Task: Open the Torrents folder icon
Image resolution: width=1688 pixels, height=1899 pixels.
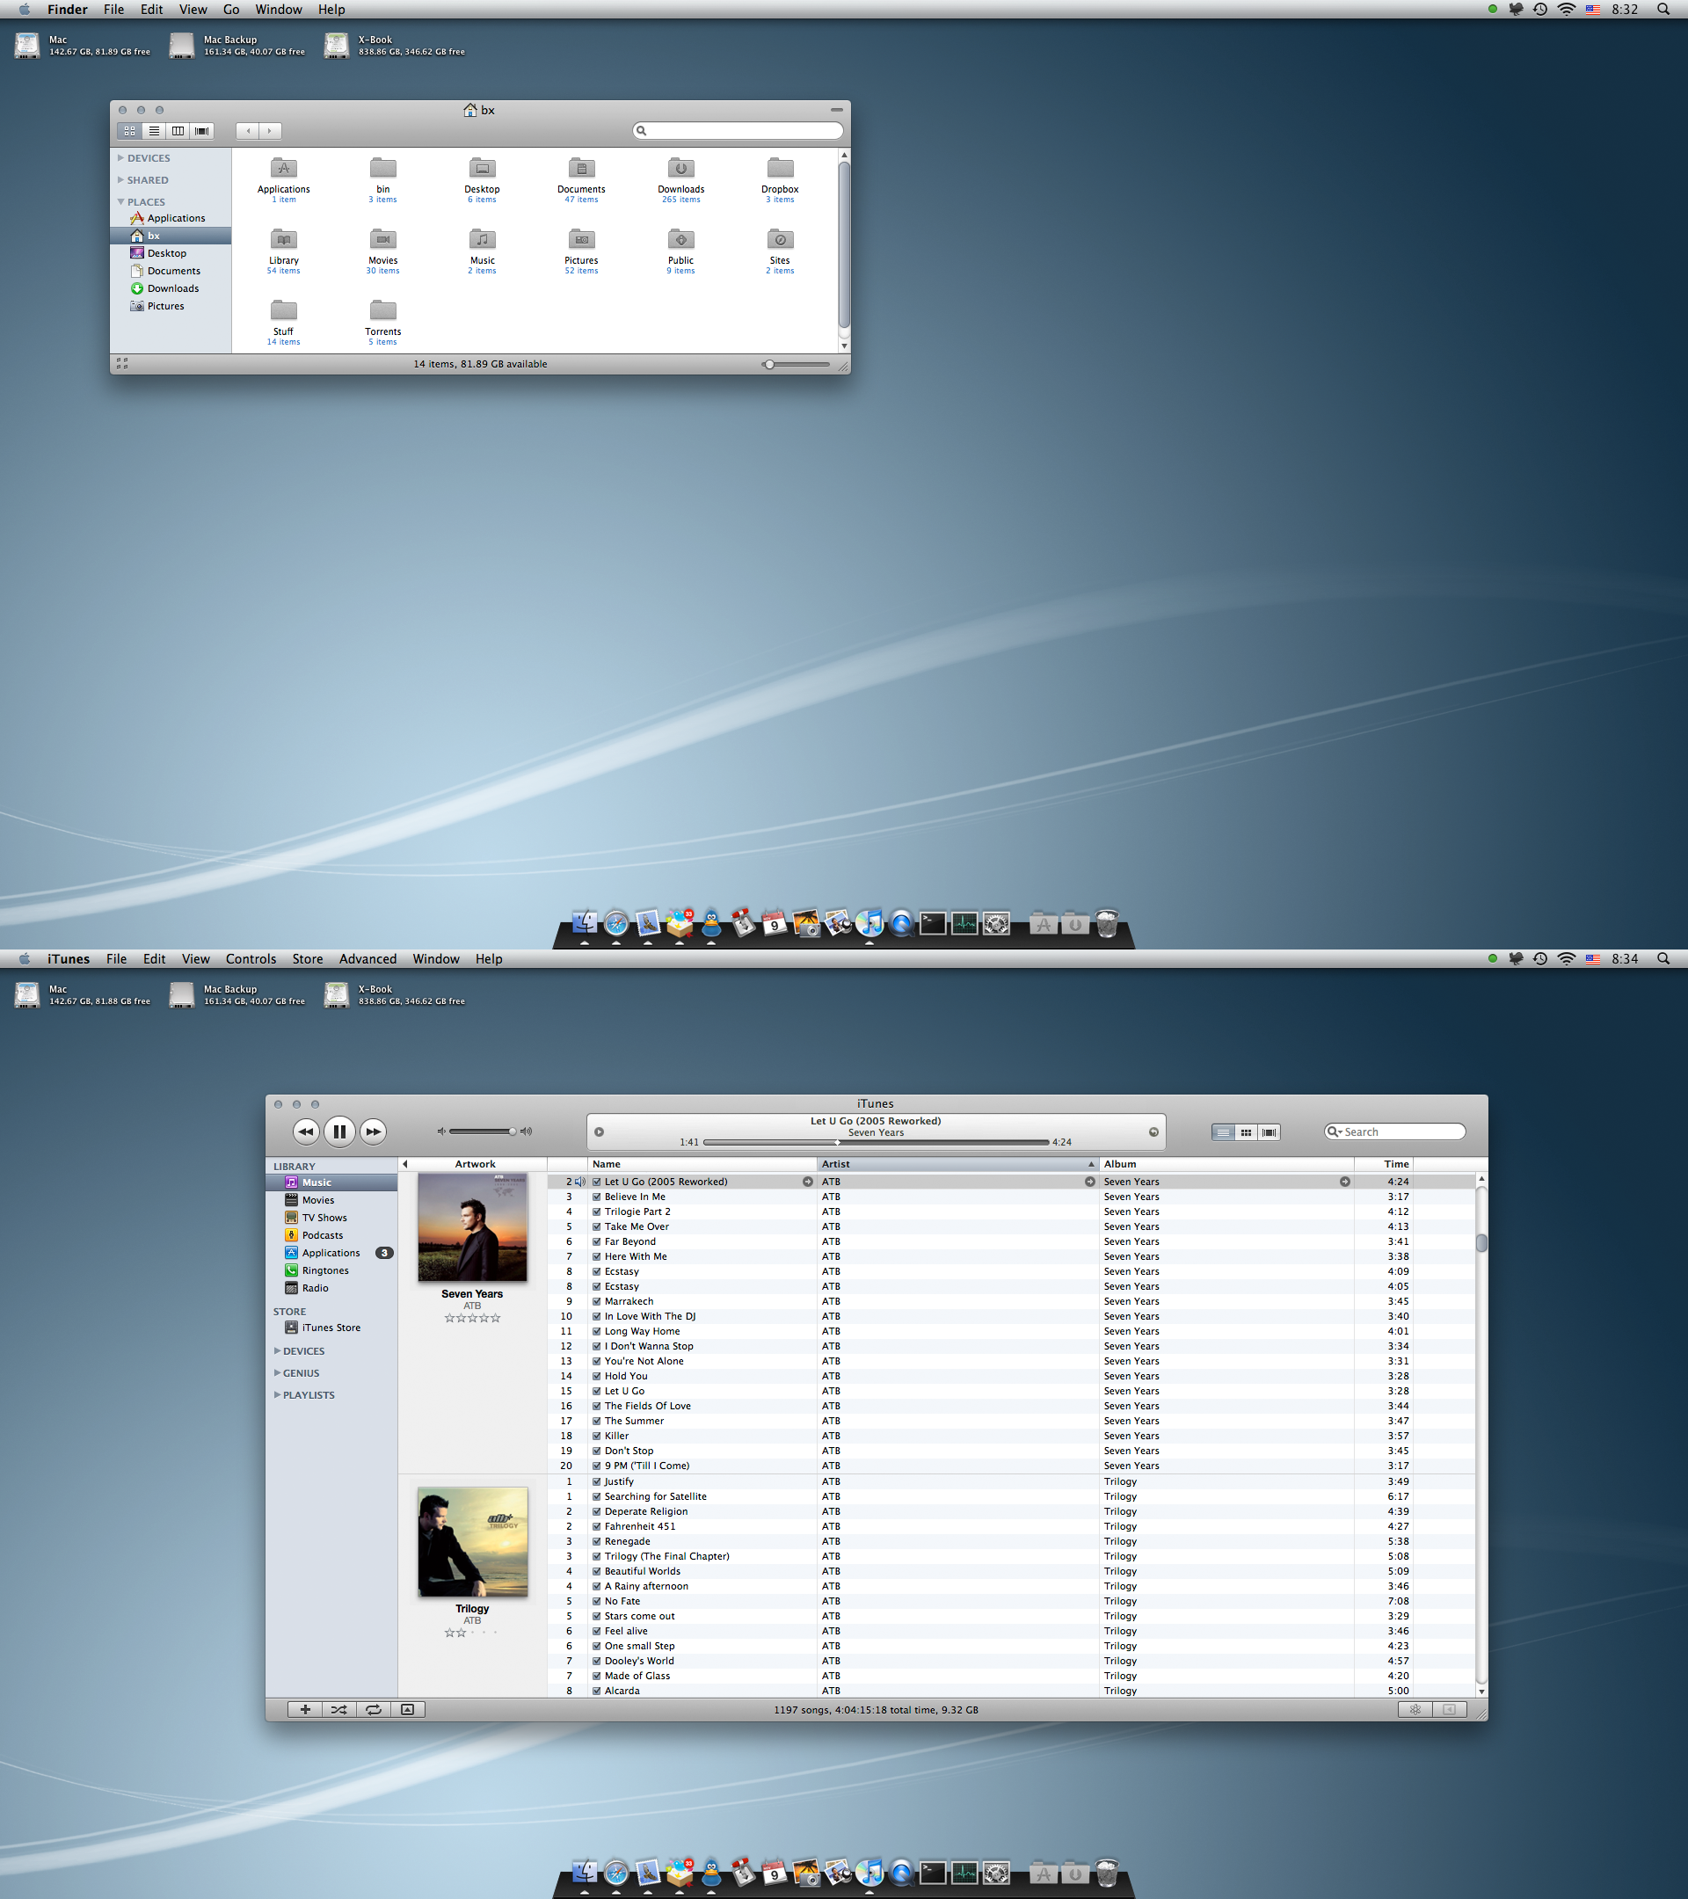Action: pos(382,310)
